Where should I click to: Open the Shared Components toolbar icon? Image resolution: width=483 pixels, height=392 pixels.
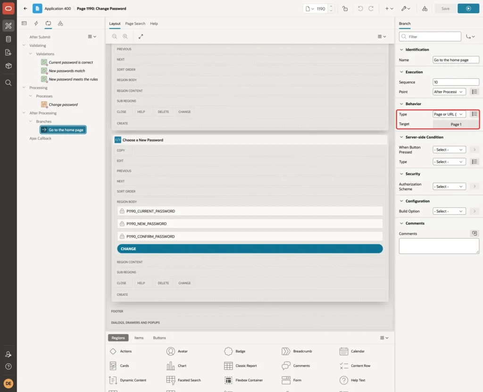tap(425, 8)
